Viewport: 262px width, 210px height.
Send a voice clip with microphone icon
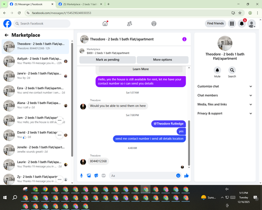[x=81, y=175]
